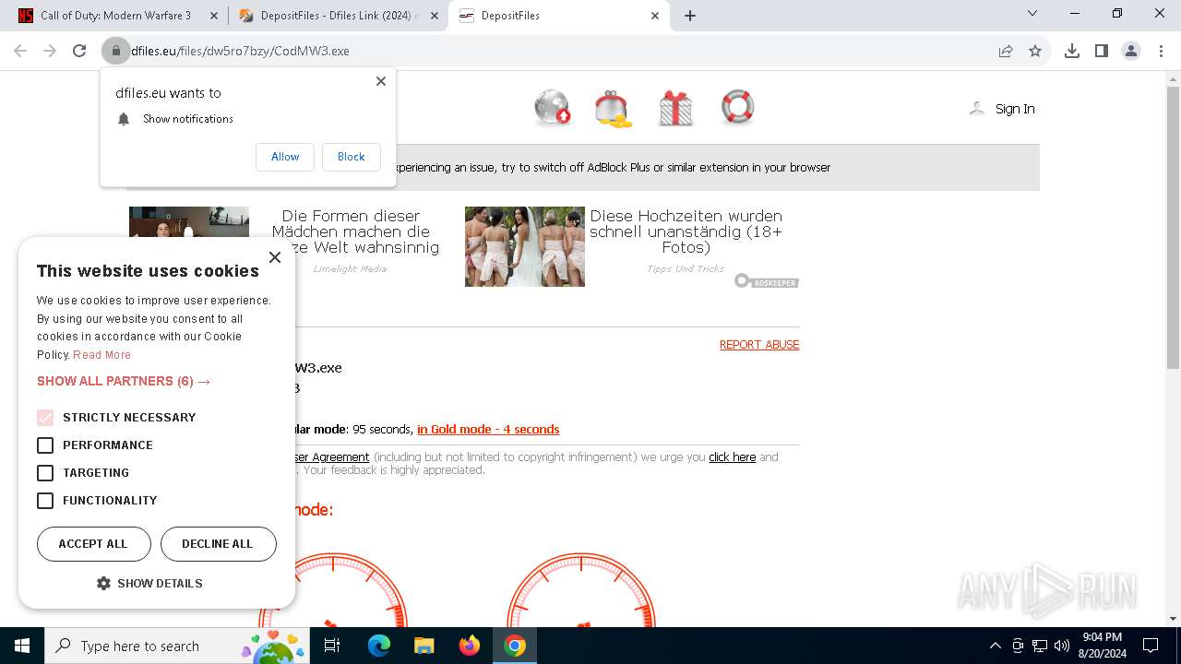1181x664 pixels.
Task: Open the 'Die Formen dieser Mädchen' ad headline
Action: (351, 231)
